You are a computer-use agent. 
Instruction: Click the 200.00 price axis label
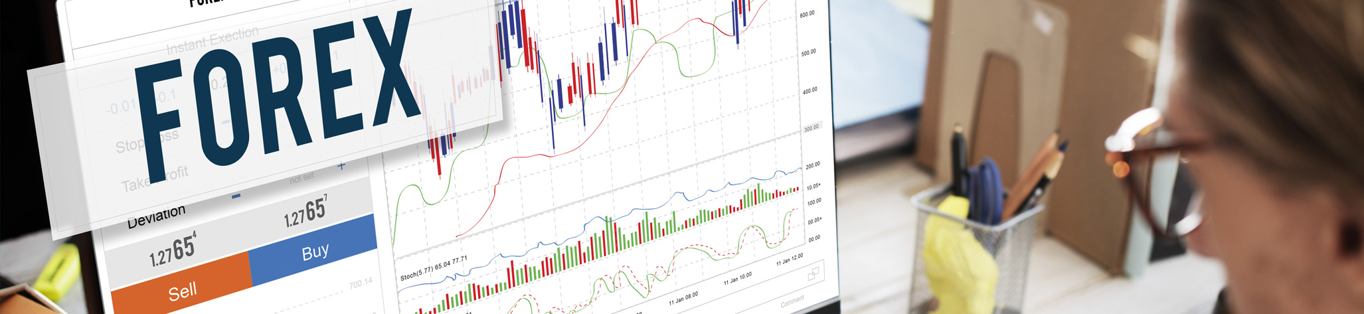click(x=813, y=165)
